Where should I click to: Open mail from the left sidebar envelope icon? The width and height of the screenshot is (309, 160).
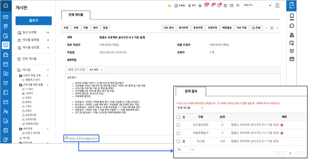point(5,17)
